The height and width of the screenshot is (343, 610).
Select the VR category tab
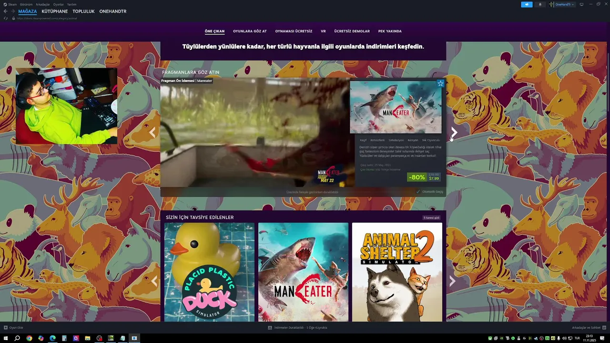(323, 31)
